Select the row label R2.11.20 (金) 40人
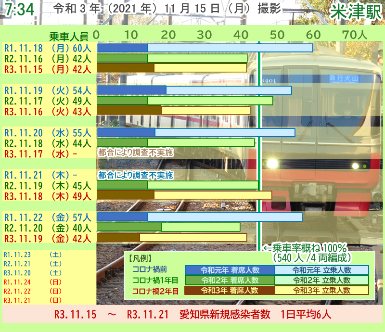The width and height of the screenshot is (385, 332). [x=48, y=228]
